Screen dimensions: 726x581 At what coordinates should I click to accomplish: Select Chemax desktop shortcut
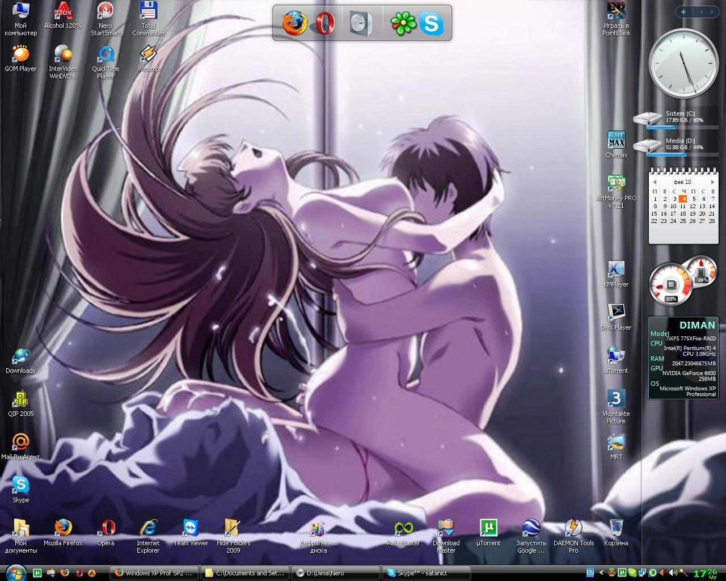616,145
